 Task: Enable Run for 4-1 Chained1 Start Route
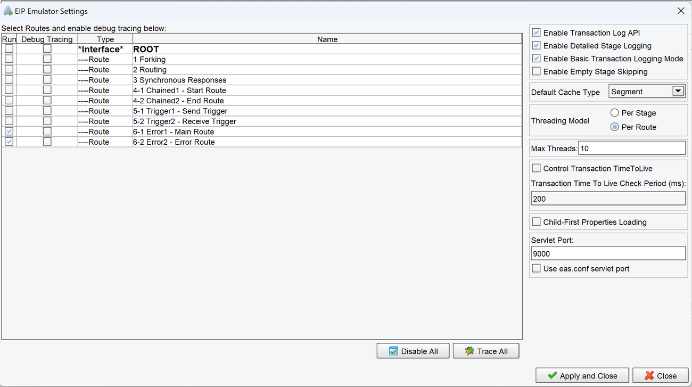[x=9, y=90]
